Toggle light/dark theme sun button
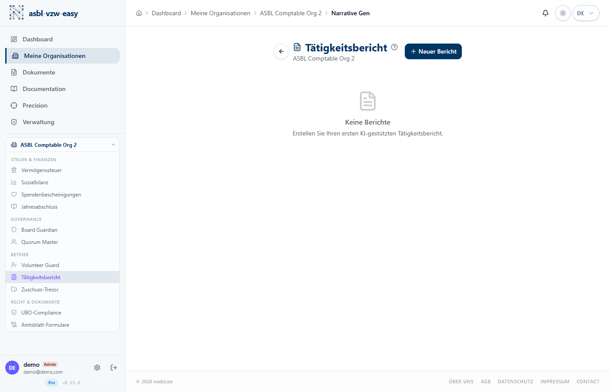610x392 pixels. click(x=563, y=13)
